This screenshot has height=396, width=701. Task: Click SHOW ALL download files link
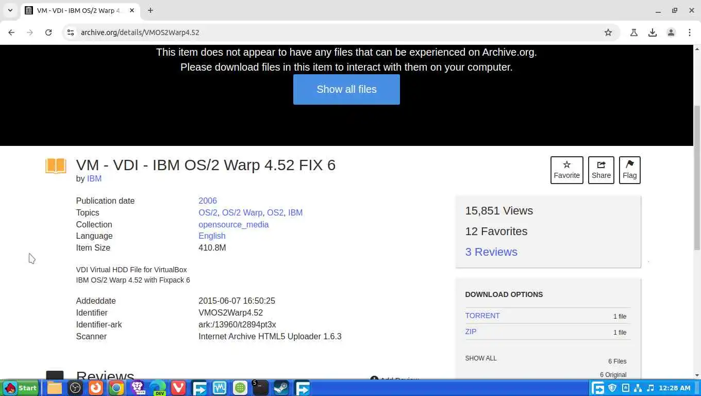[x=481, y=358]
